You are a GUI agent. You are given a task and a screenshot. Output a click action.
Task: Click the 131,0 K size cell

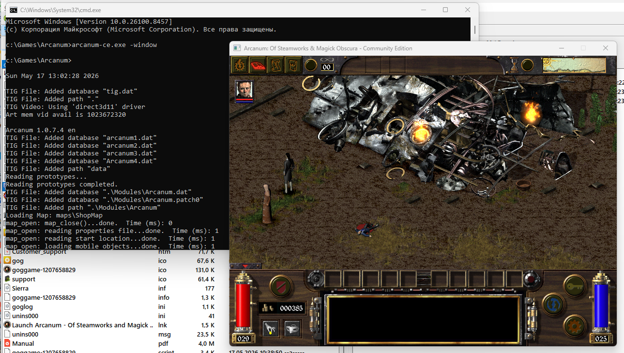206,270
